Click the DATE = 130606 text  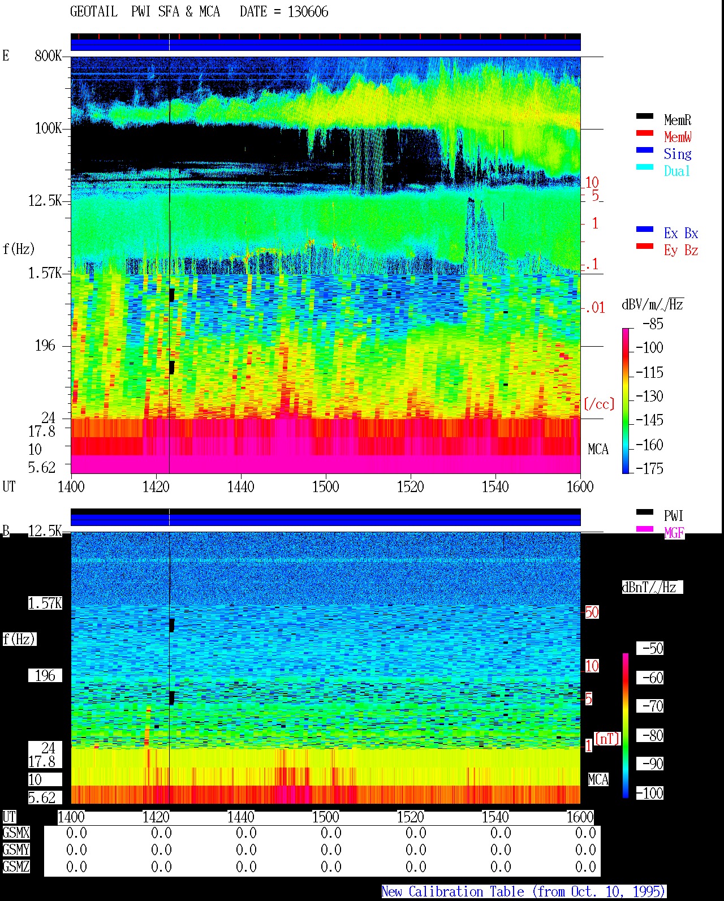coord(284,12)
